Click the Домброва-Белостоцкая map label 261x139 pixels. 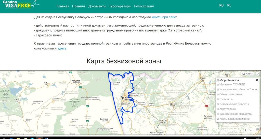pyautogui.click(x=90, y=98)
